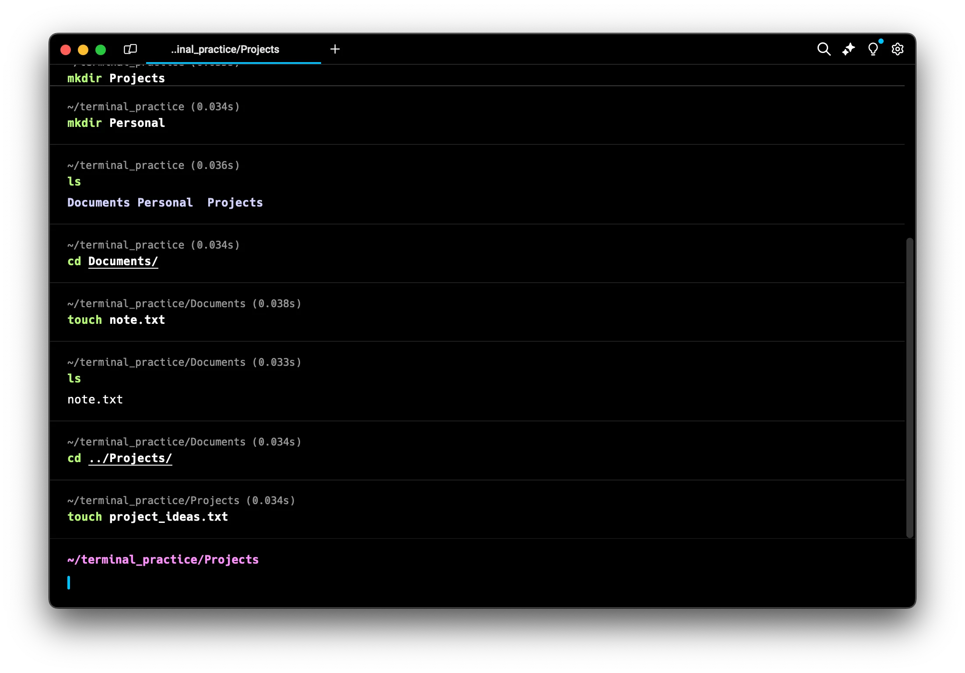
Task: Click the underlined Documents/ path link
Action: (x=123, y=261)
